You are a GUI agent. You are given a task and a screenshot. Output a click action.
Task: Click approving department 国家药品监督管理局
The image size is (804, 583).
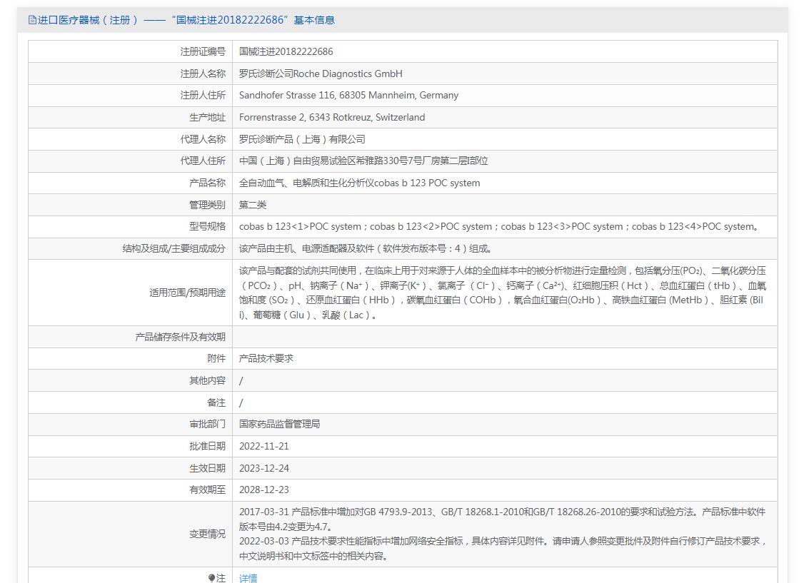pyautogui.click(x=279, y=424)
